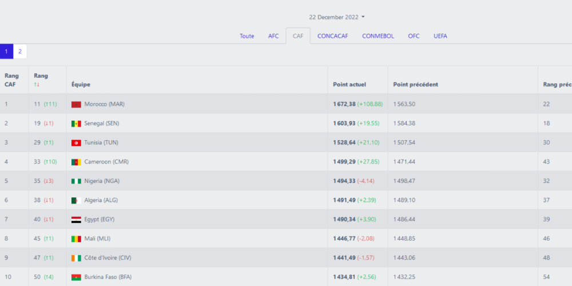Click page 1 pagination button
The height and width of the screenshot is (286, 572).
click(x=6, y=51)
